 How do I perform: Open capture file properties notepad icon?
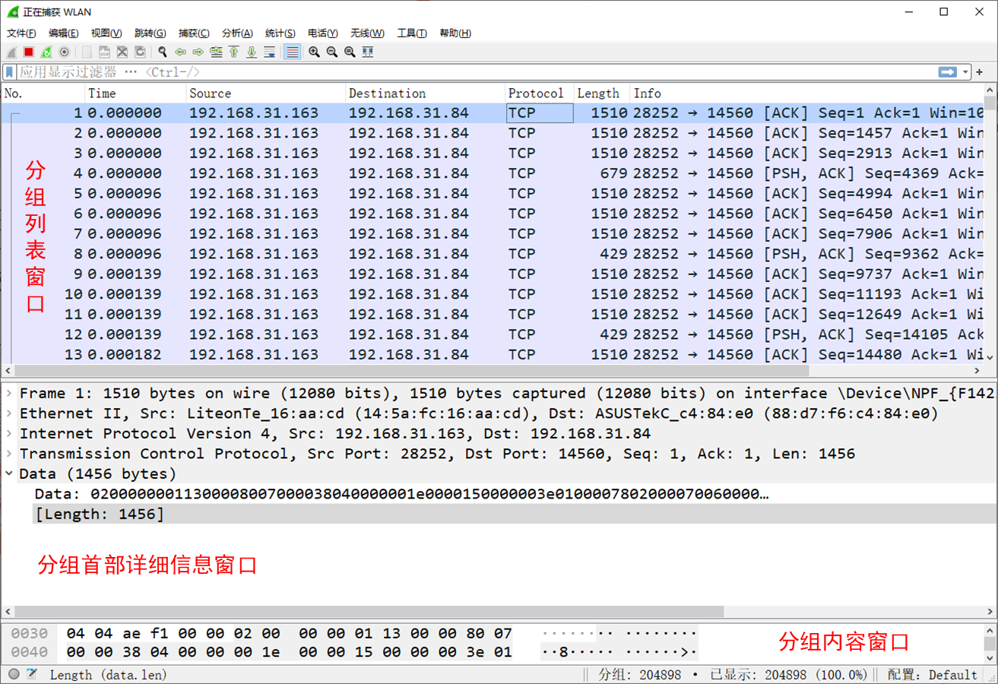coord(32,674)
